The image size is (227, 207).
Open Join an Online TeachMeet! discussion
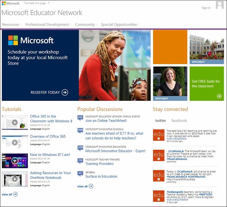pos(106,121)
